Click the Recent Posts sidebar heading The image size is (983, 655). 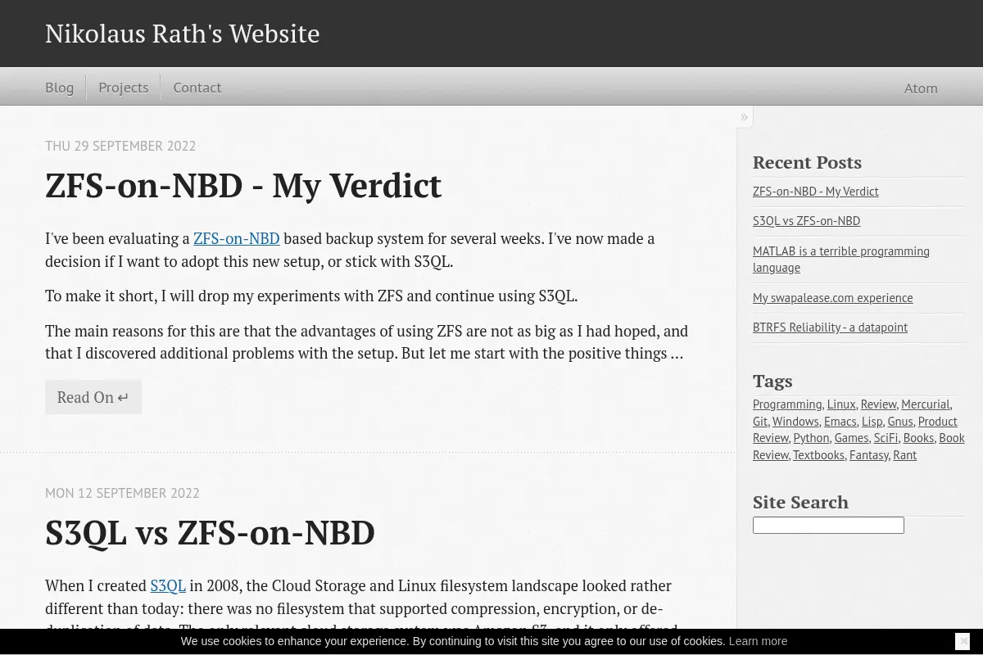click(x=807, y=162)
